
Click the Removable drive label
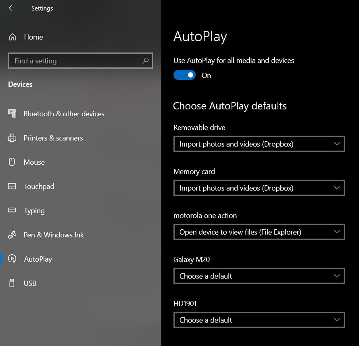199,128
